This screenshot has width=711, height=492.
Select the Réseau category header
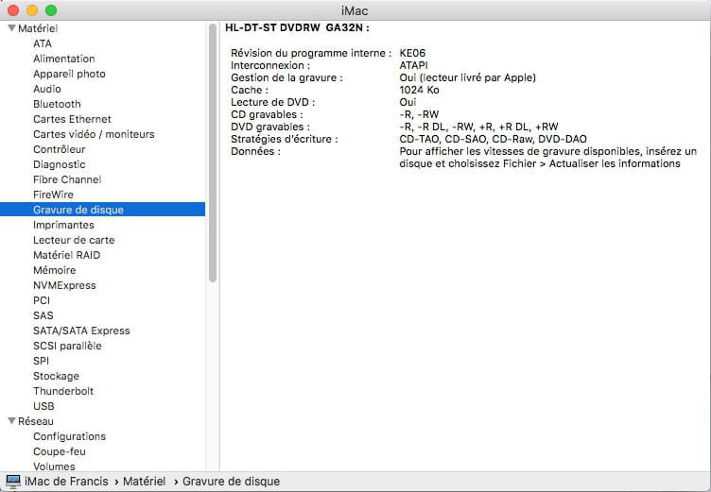[36, 421]
